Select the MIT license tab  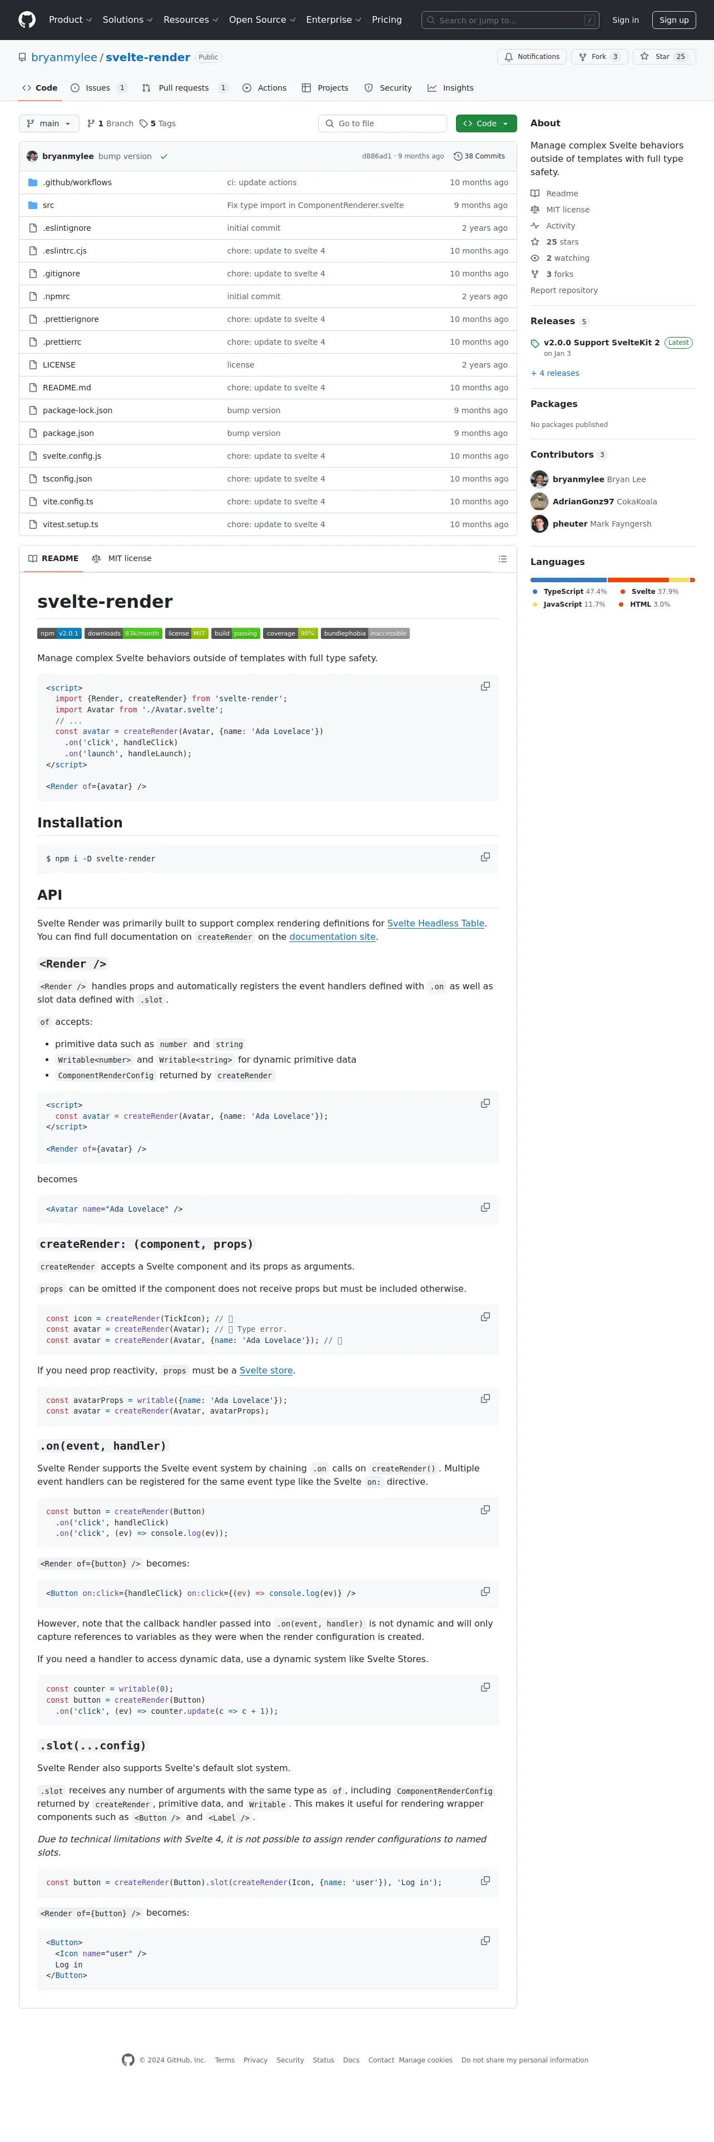(121, 559)
